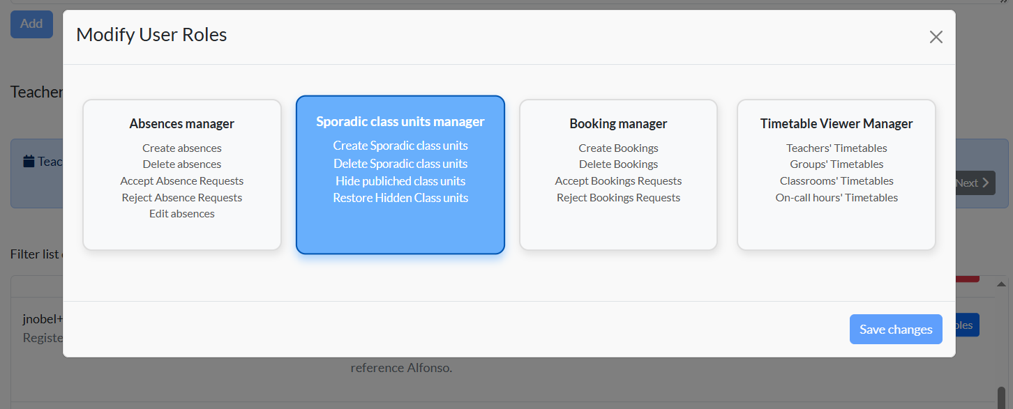Click the 'Create Bookings' text
Viewport: 1013px width, 409px height.
coord(618,148)
